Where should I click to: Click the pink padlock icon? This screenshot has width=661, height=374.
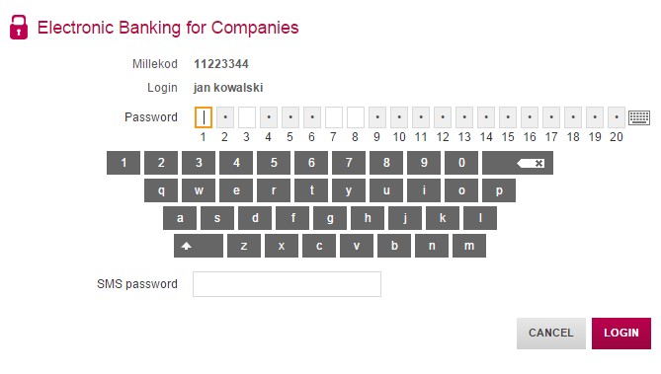click(x=19, y=28)
